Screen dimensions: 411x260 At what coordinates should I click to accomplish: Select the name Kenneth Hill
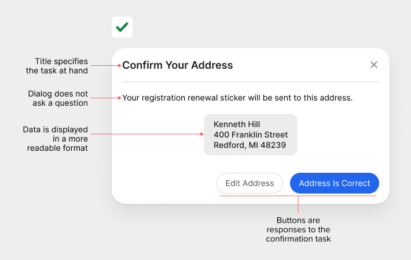[x=237, y=124]
